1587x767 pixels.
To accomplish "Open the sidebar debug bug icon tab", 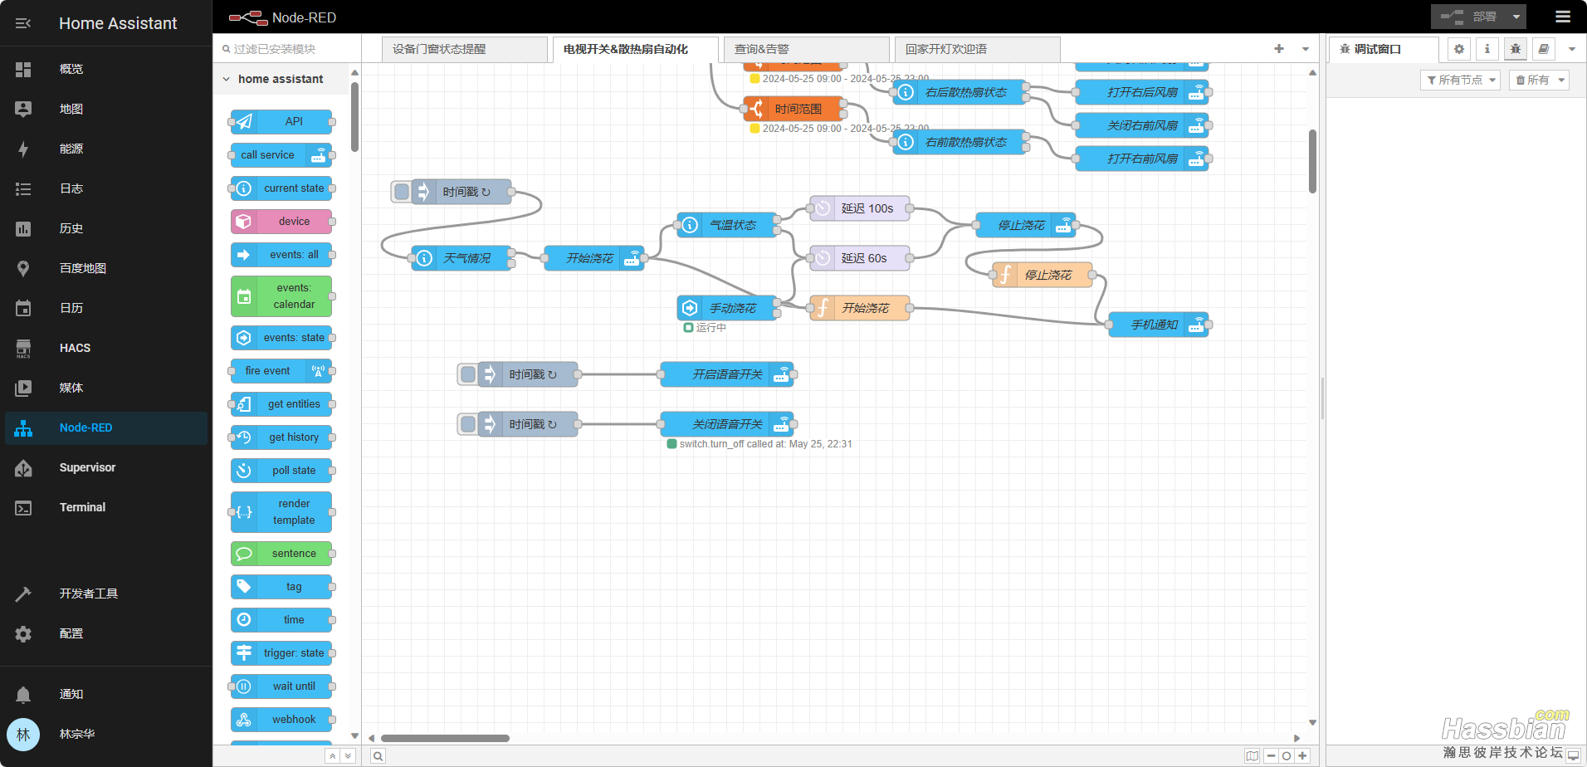I will [x=1516, y=49].
